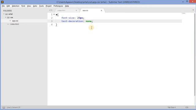Viewport: 196px width, 110px height.
Task: Click the vertical scrollbar
Action: pos(195,54)
